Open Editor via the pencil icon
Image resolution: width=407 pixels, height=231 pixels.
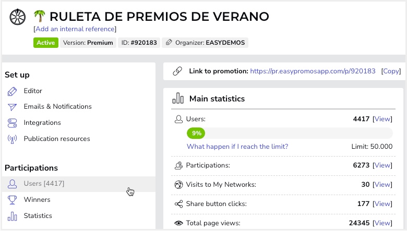[x=12, y=91]
